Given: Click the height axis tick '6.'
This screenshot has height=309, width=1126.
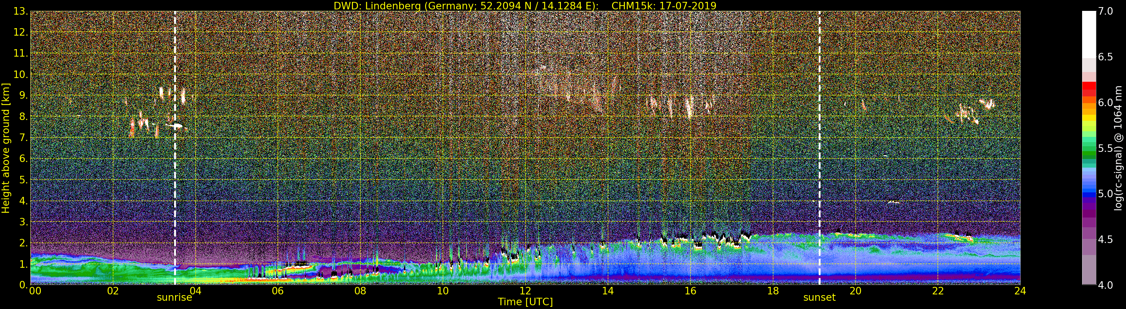Looking at the screenshot, I should click(x=23, y=159).
